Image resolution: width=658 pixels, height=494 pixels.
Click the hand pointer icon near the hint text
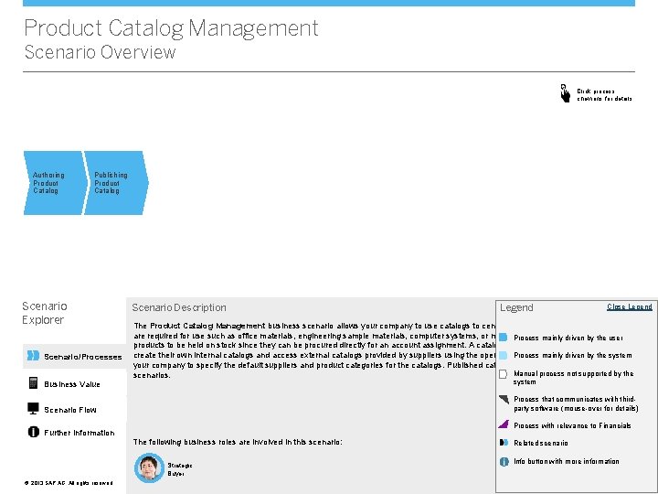(x=566, y=93)
